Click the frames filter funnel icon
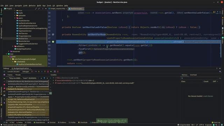Screen dimensions: 224x126 (x=44, y=78)
